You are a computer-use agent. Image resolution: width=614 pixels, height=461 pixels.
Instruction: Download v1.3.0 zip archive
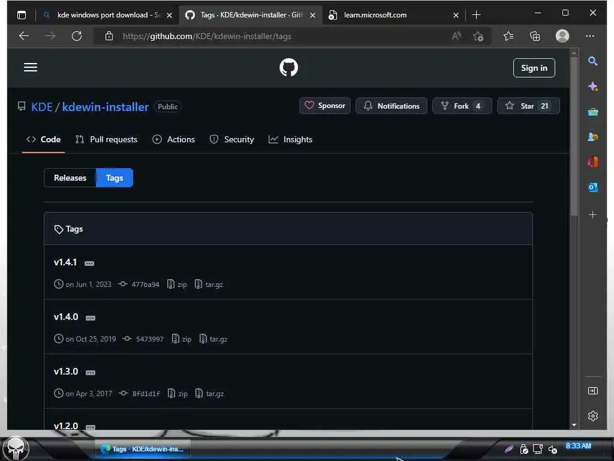[177, 394]
